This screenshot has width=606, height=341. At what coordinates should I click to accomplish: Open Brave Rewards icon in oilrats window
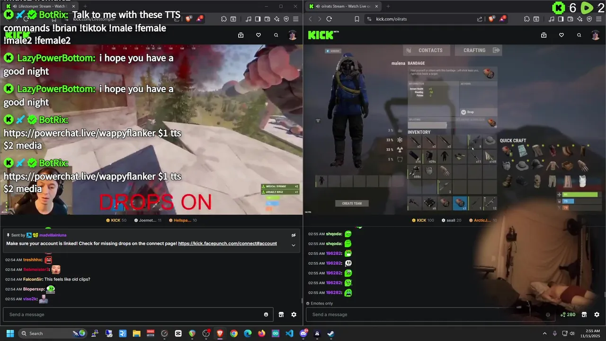click(x=502, y=19)
